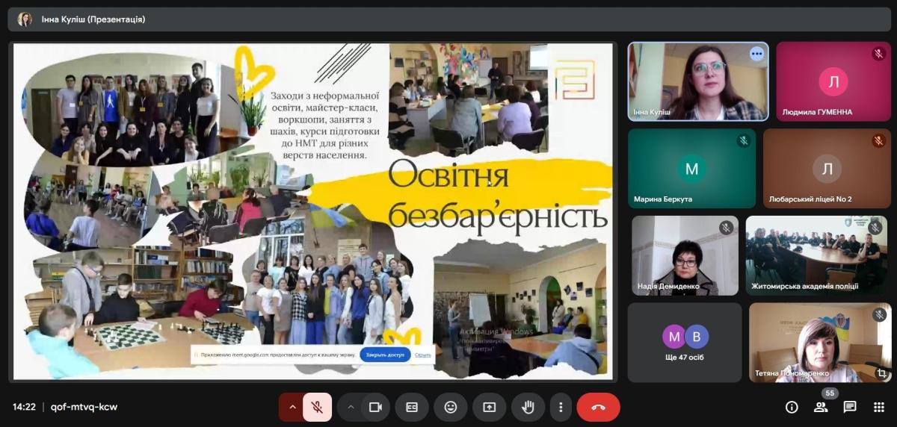Select Надія Демиденко video tile
Image resolution: width=897 pixels, height=427 pixels.
(x=685, y=255)
